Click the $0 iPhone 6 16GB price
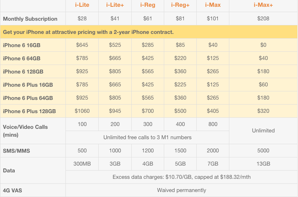The image size is (298, 197). [x=263, y=45]
